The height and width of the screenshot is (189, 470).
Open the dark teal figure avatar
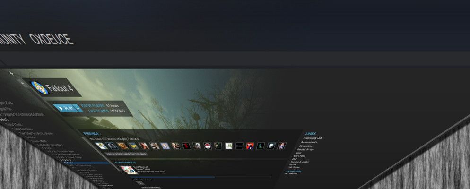coord(261,146)
